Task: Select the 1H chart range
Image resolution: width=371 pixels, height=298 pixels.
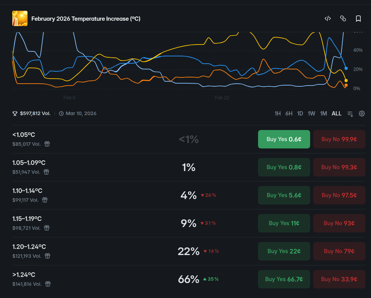Action: 278,114
